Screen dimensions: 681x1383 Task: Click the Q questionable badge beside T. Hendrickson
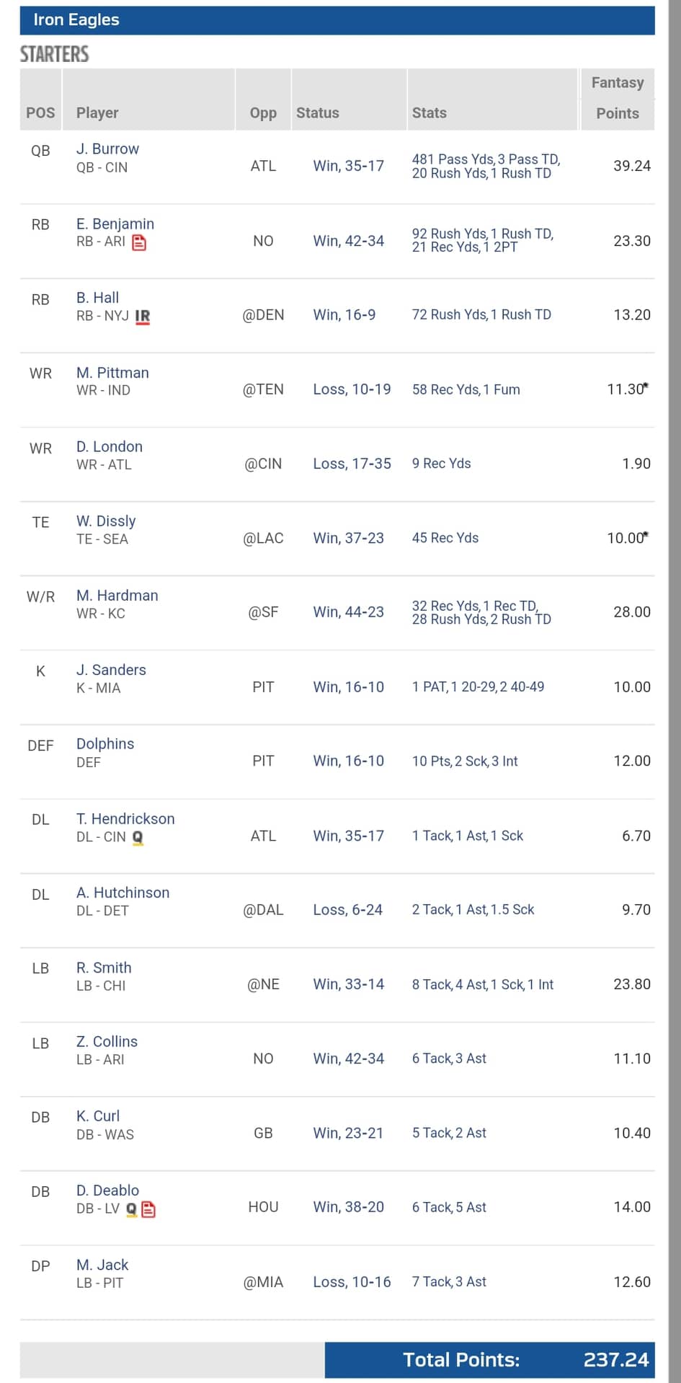coord(138,838)
